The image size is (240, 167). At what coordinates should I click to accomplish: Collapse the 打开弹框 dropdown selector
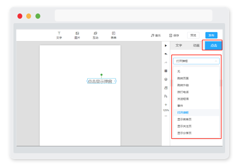pos(196,61)
